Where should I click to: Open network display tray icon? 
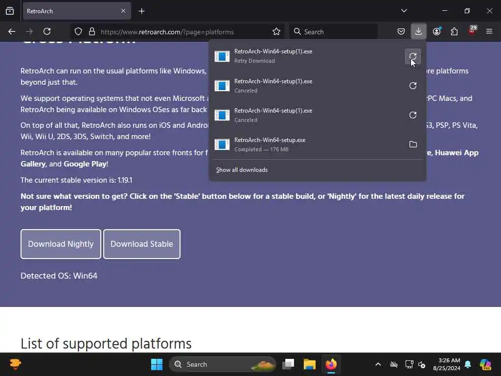tap(410, 364)
